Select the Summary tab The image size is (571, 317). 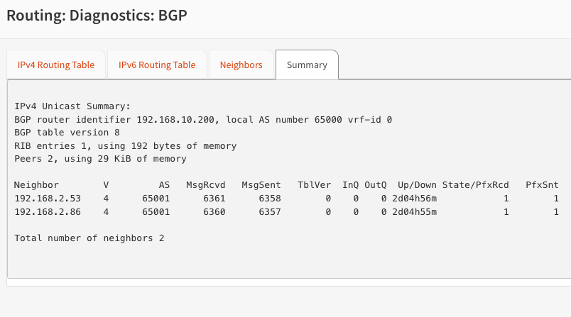click(307, 65)
